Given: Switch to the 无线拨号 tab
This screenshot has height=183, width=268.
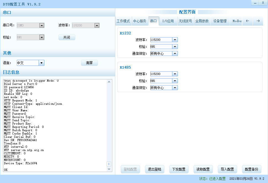Looking at the screenshot, I should click(185, 21).
